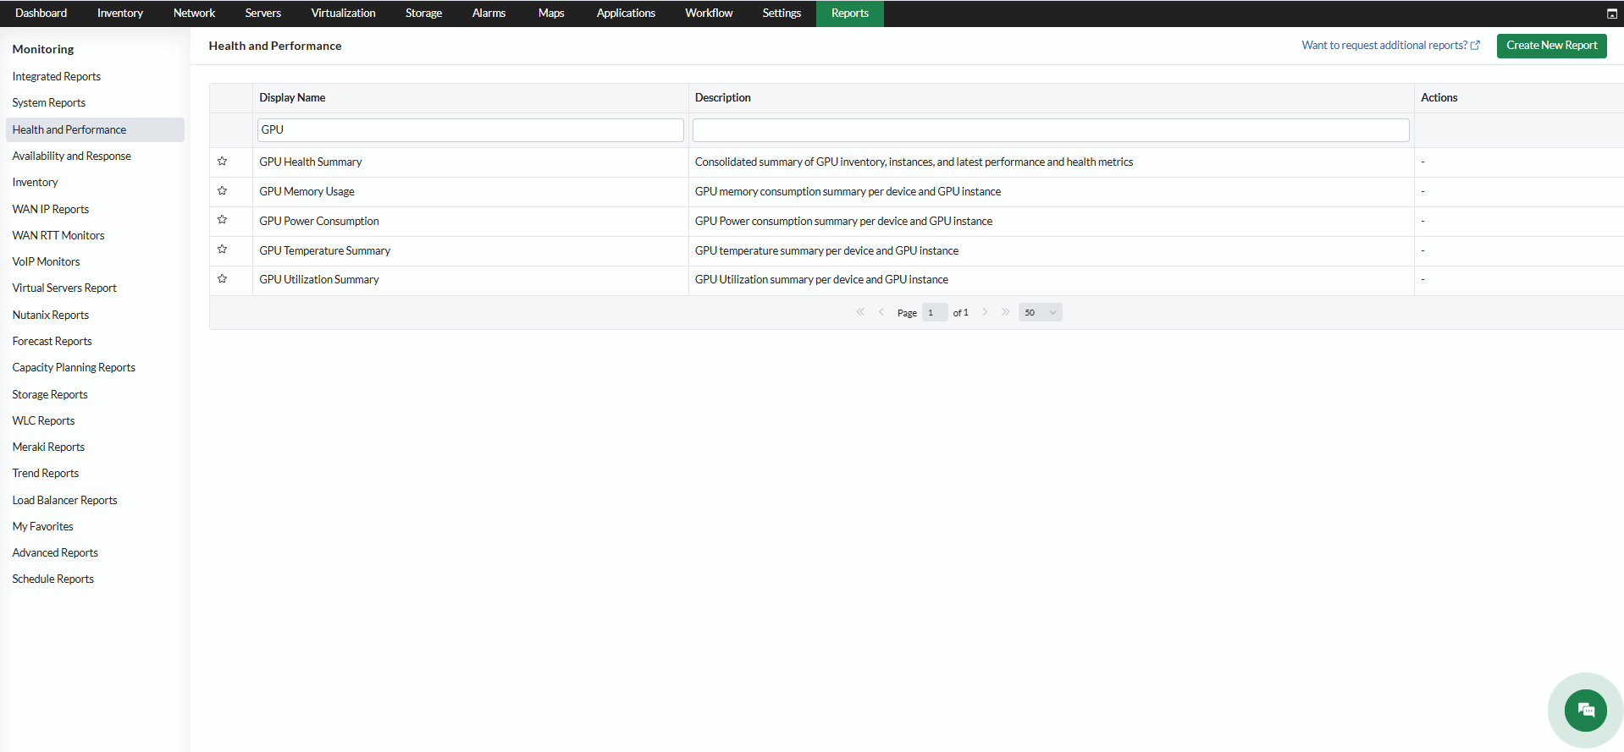Open the Servers tab

pos(263,14)
